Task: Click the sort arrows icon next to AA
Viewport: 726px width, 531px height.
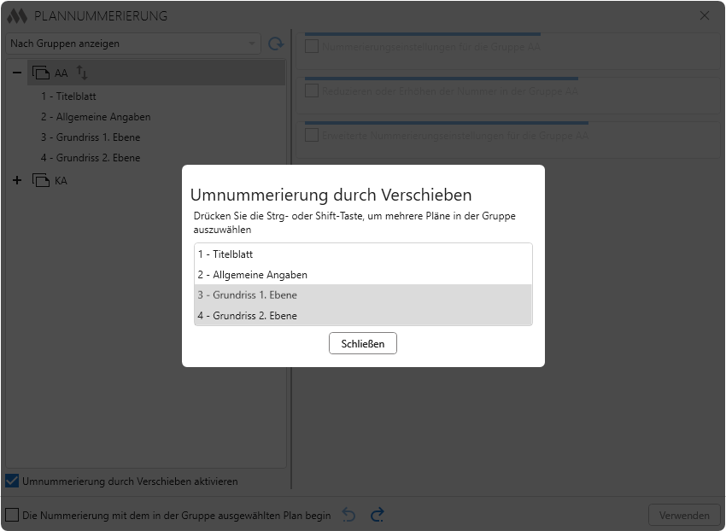Action: [82, 73]
